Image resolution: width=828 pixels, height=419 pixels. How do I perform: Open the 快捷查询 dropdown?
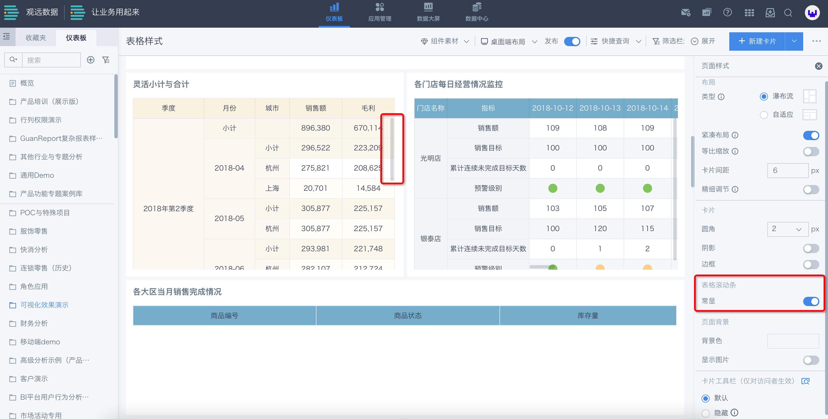(x=616, y=41)
